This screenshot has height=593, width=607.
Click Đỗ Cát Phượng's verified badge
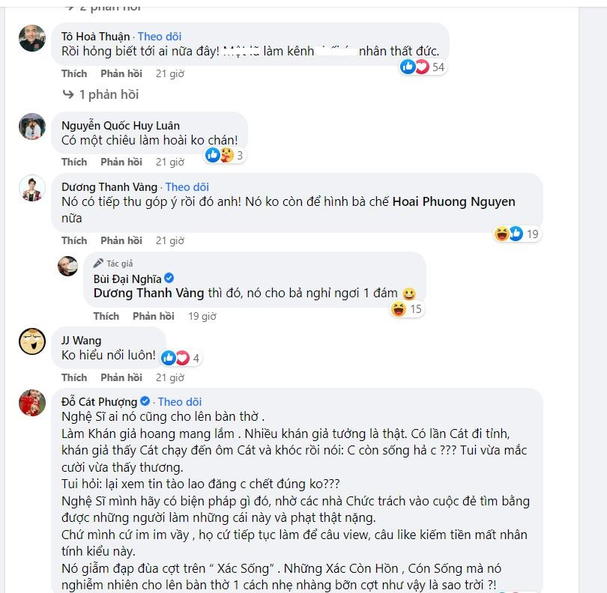[145, 401]
